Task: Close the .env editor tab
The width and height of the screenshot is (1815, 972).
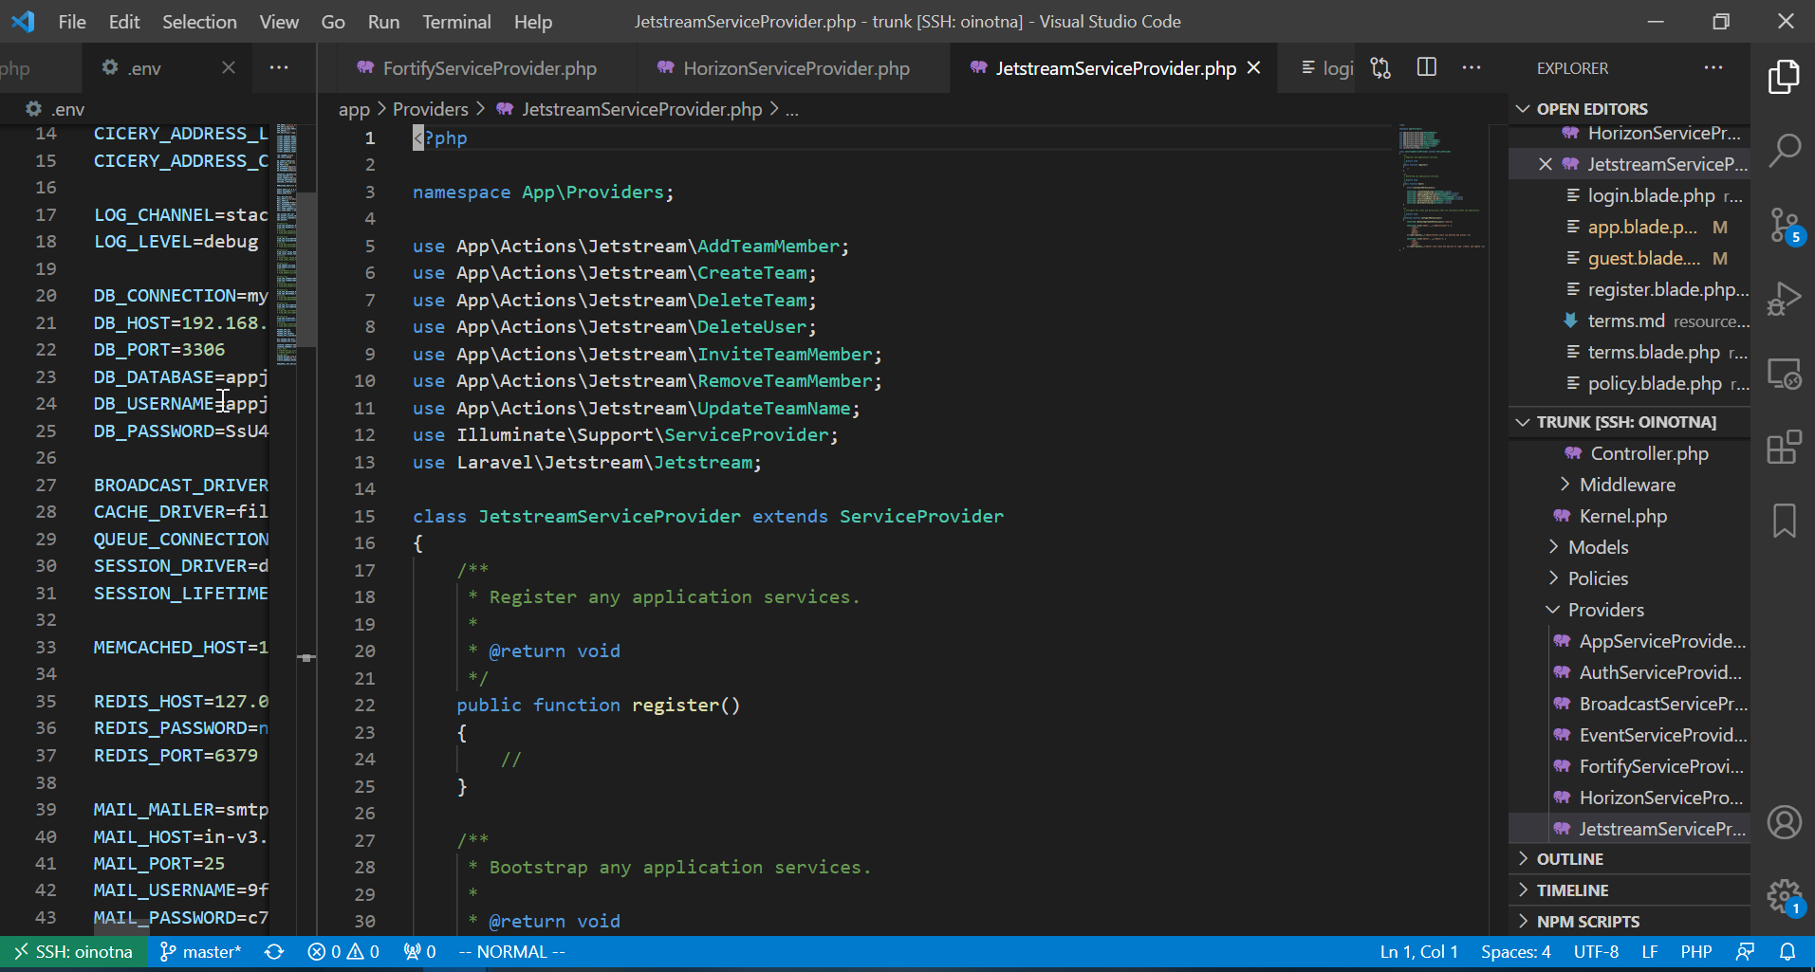Action: 229,68
